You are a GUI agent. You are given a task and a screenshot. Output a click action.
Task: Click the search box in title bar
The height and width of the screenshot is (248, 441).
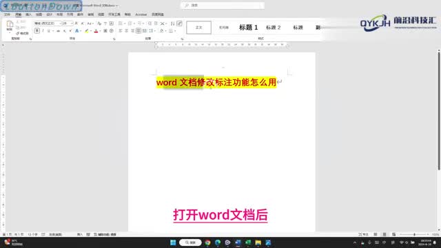pyautogui.click(x=223, y=6)
